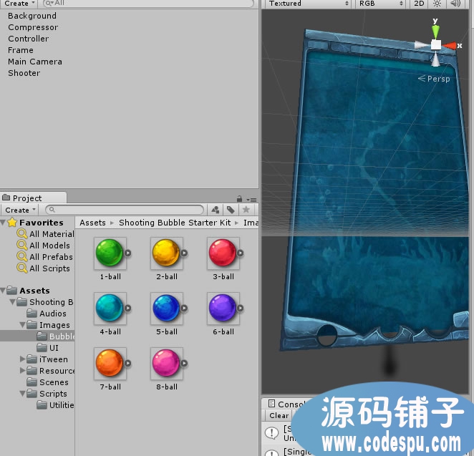Image resolution: width=474 pixels, height=456 pixels.
Task: Clear the console with Clear button
Action: pyautogui.click(x=279, y=415)
